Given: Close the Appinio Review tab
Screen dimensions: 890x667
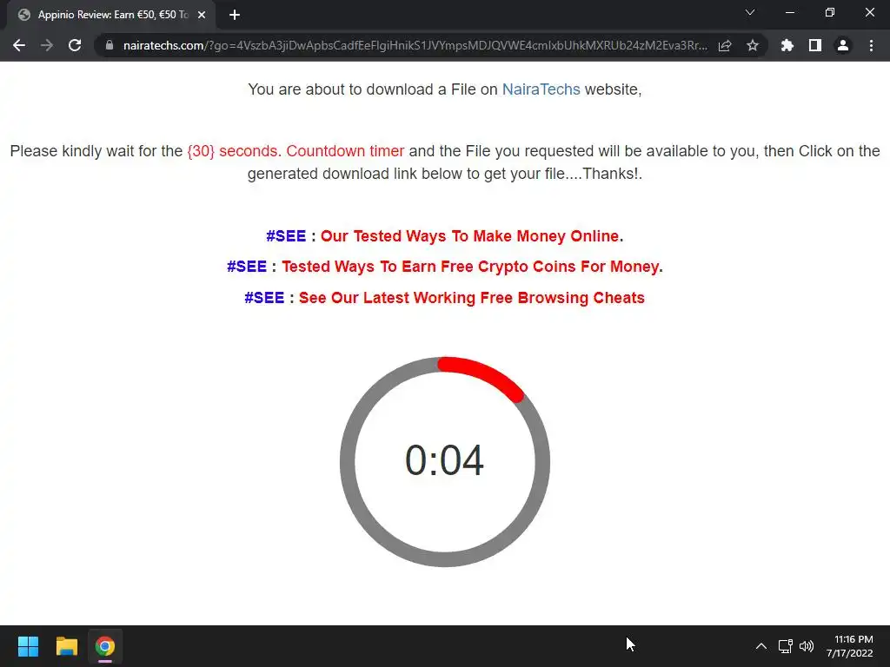Looking at the screenshot, I should (x=202, y=16).
